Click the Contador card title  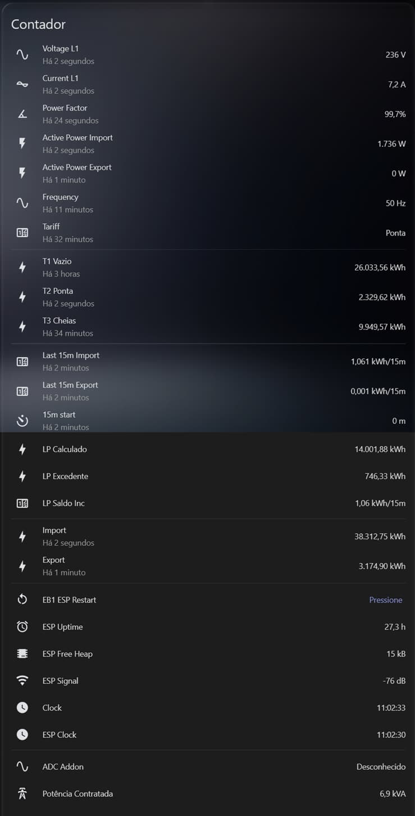(x=38, y=24)
